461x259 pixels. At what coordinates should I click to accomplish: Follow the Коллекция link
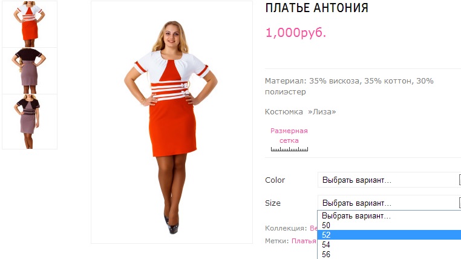point(313,228)
